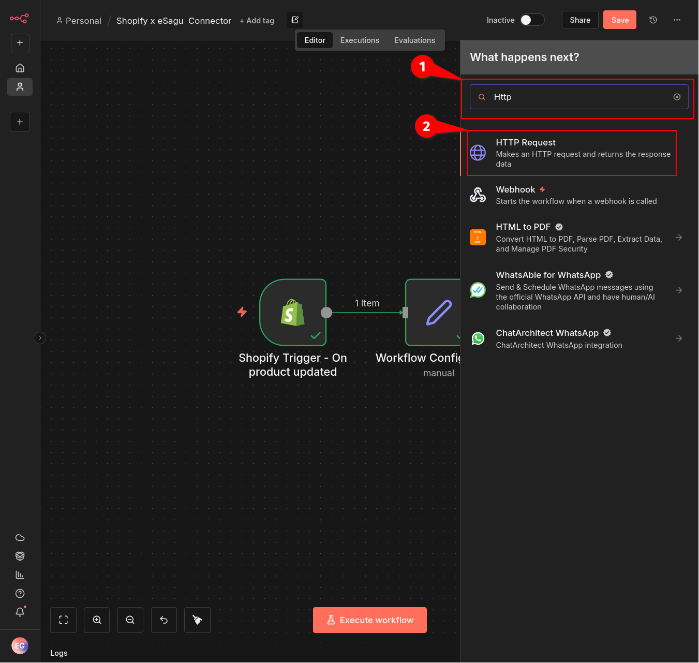The height and width of the screenshot is (663, 699).
Task: Click the verified badge next to ChatArchitect WhatsApp
Action: click(607, 333)
